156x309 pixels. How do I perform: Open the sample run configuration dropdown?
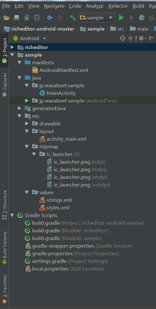(97, 18)
